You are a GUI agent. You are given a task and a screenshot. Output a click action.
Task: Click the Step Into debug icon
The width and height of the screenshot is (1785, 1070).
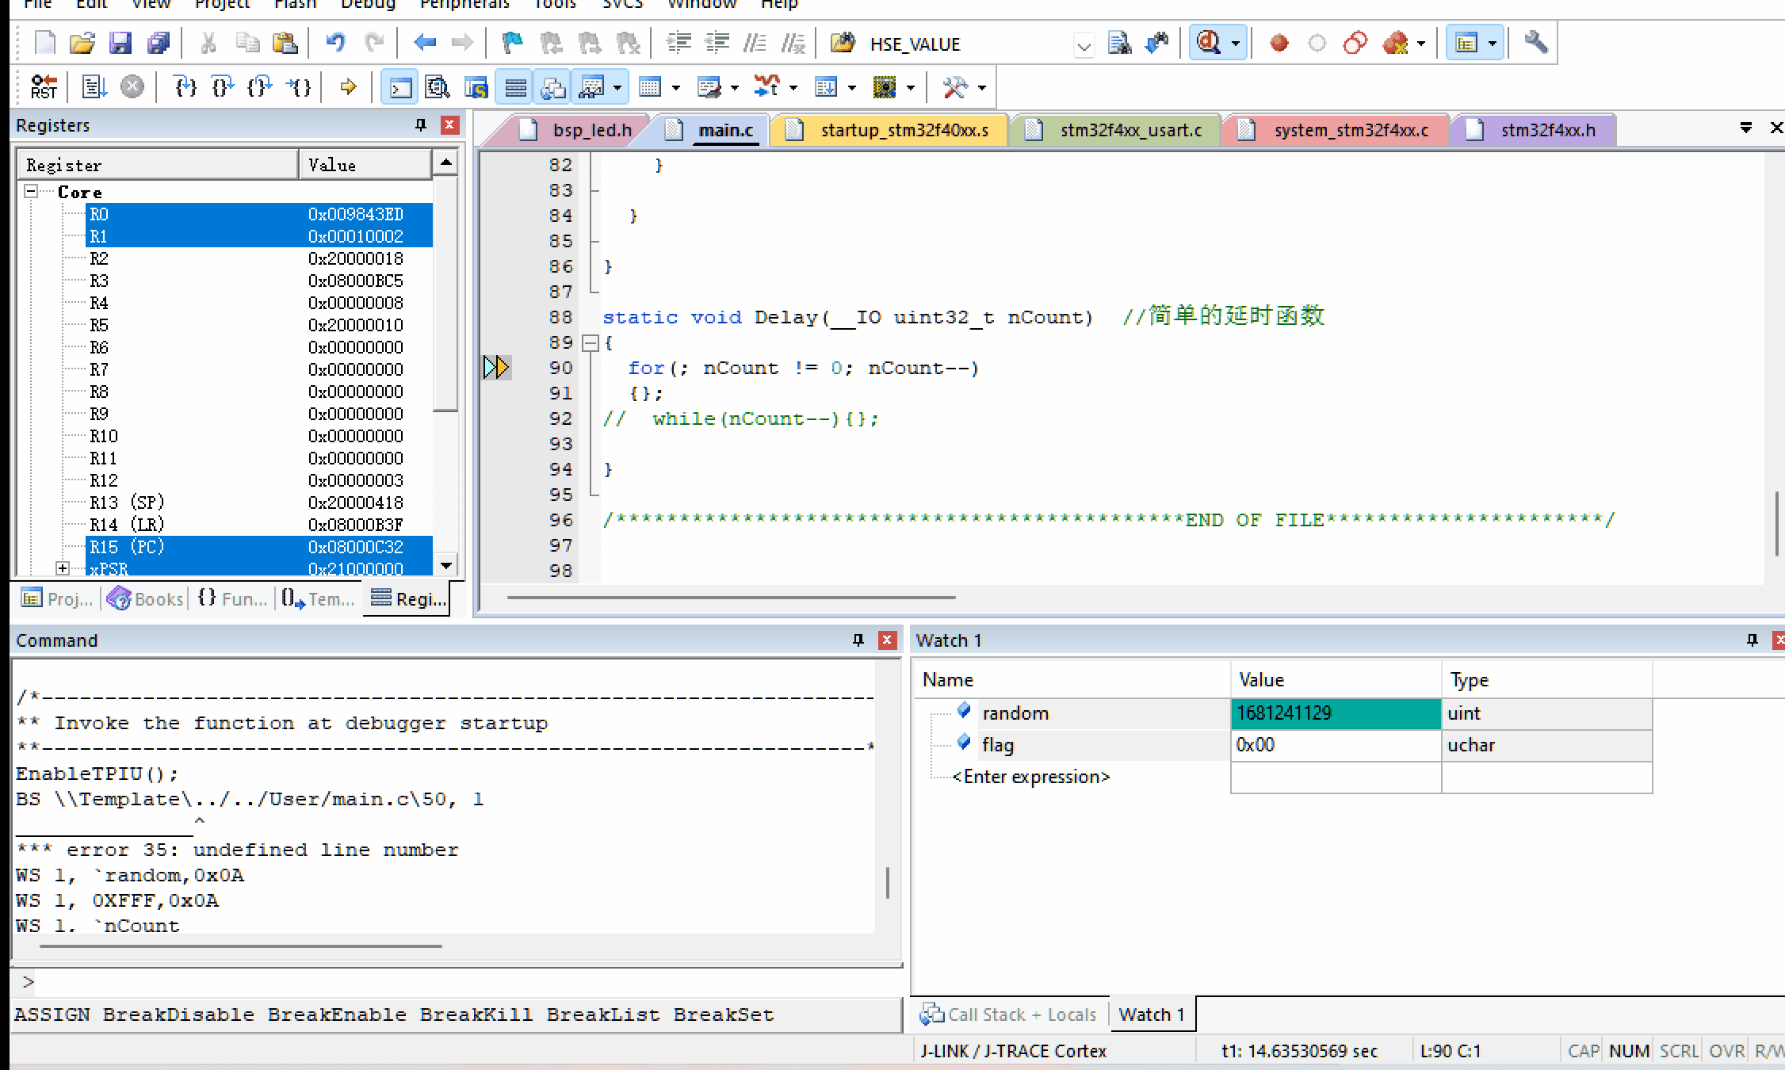click(x=185, y=86)
